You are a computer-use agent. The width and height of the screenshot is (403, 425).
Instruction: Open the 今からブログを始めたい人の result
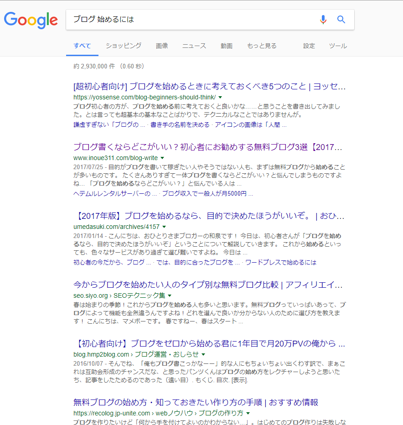tap(208, 285)
